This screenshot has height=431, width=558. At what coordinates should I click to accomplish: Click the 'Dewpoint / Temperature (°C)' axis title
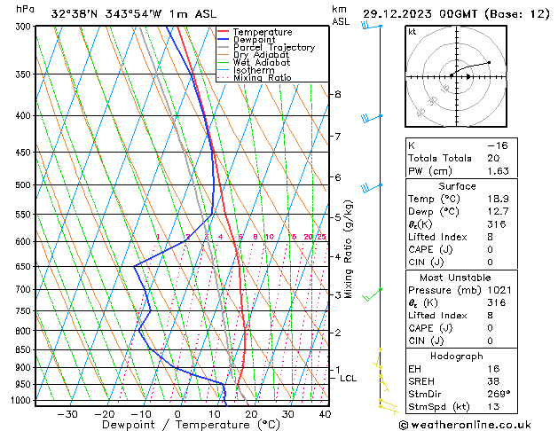[191, 425]
